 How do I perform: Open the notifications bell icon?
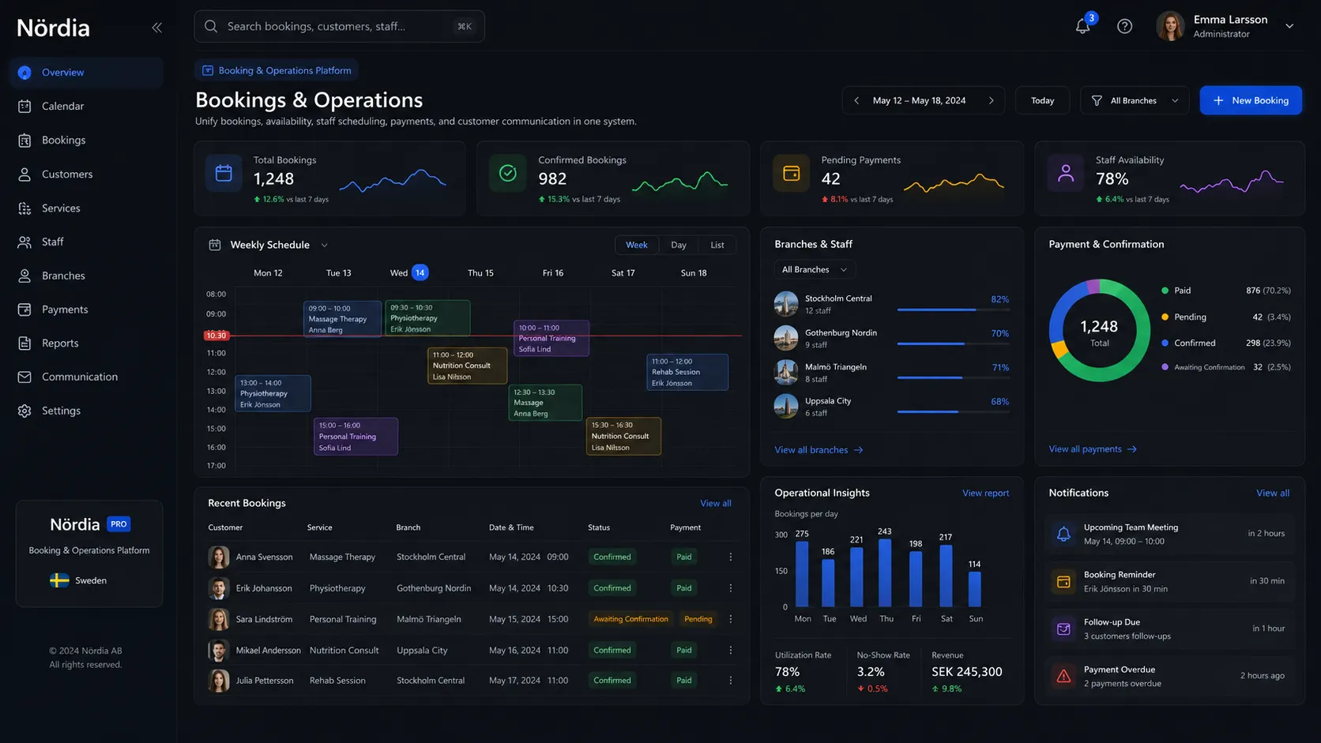(x=1082, y=26)
